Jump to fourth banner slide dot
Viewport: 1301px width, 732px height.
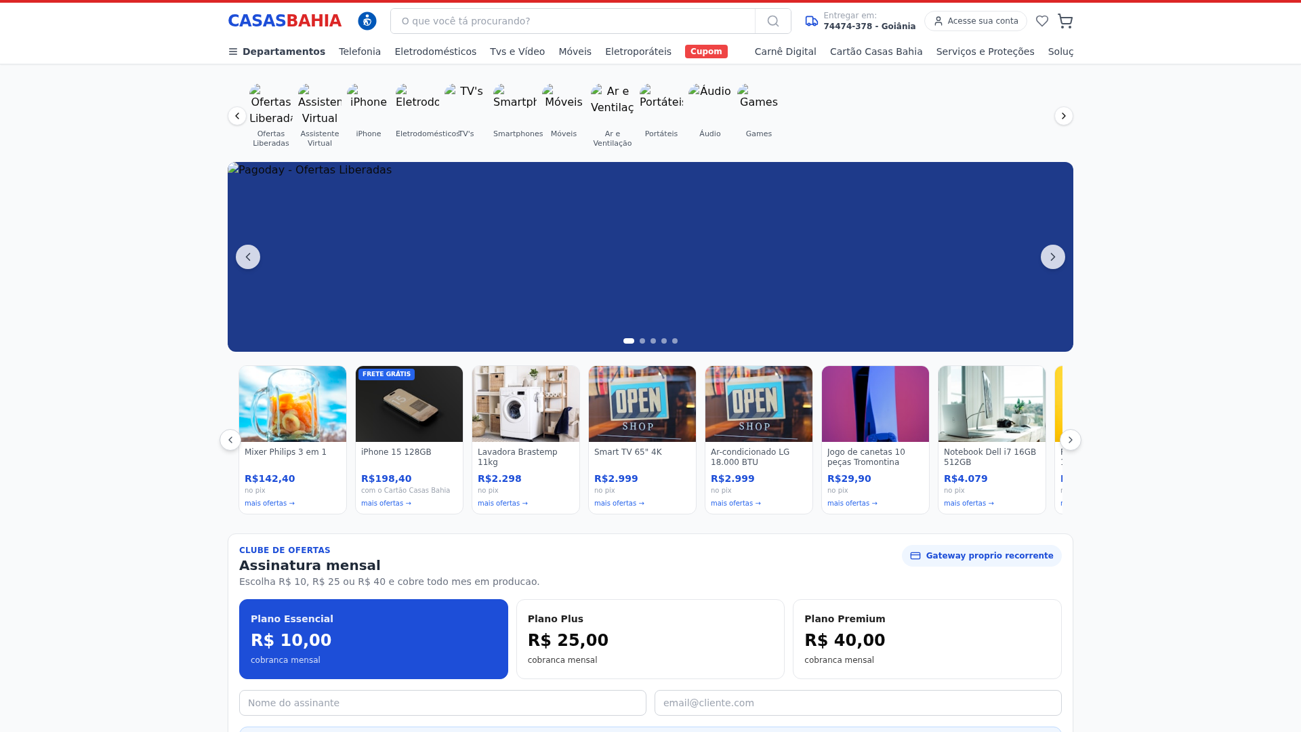point(664,341)
